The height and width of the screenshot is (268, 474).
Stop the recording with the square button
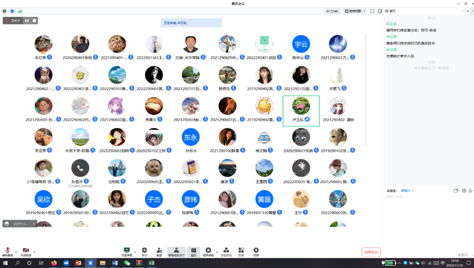pos(34,21)
